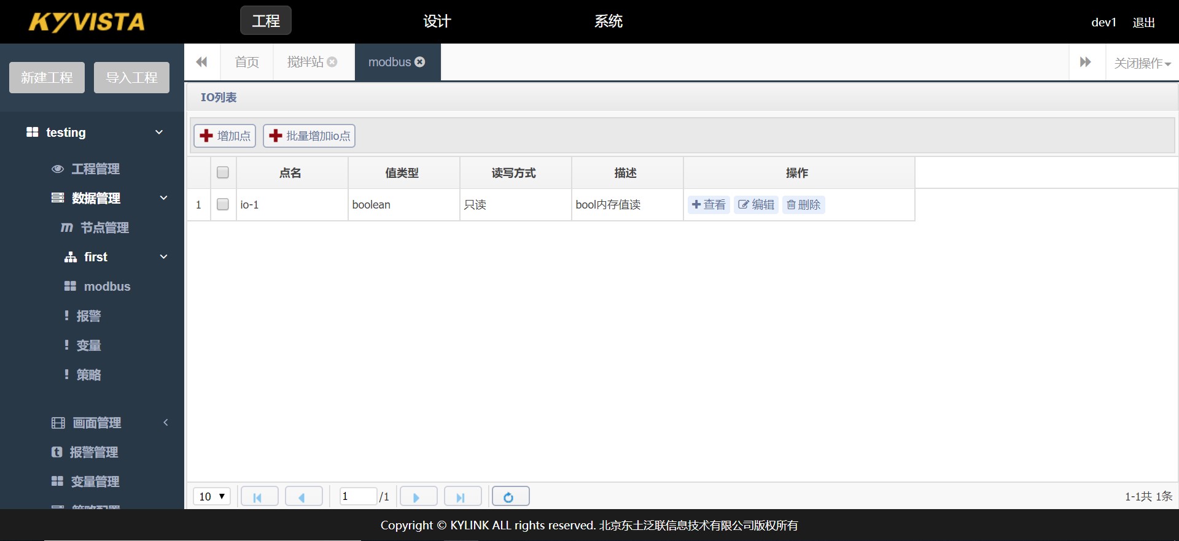Jump to last page using pagination icon
Image resolution: width=1179 pixels, height=541 pixels.
(x=462, y=497)
